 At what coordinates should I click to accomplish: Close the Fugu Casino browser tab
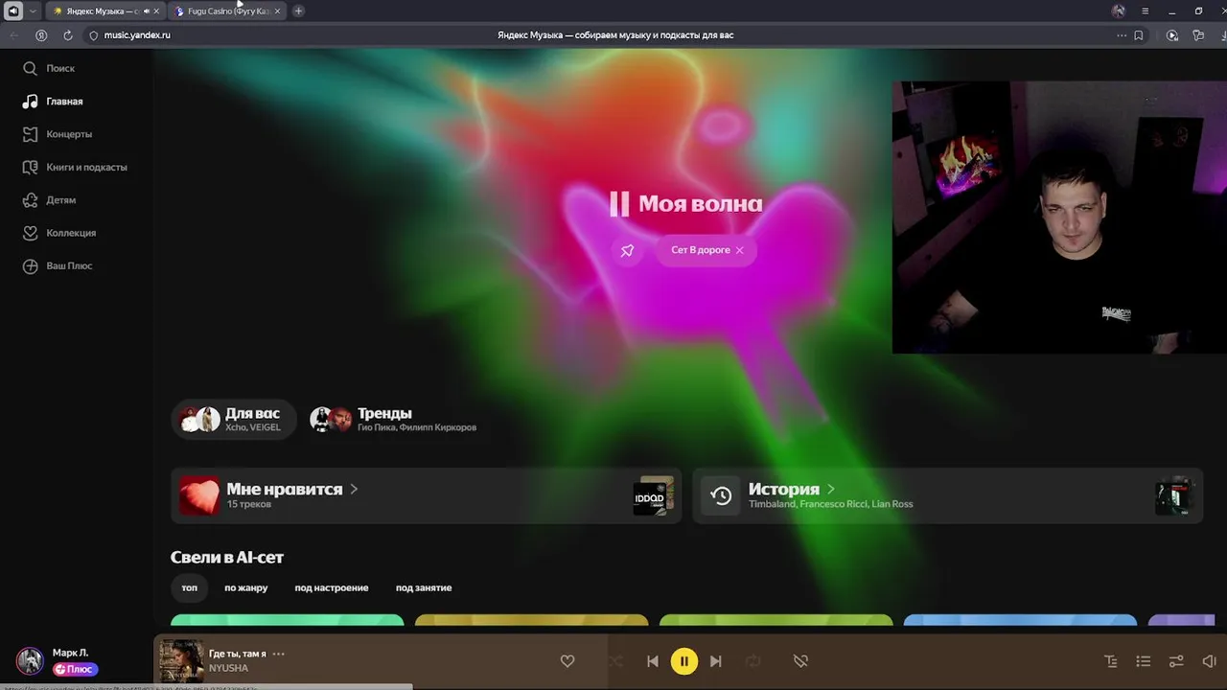point(278,11)
